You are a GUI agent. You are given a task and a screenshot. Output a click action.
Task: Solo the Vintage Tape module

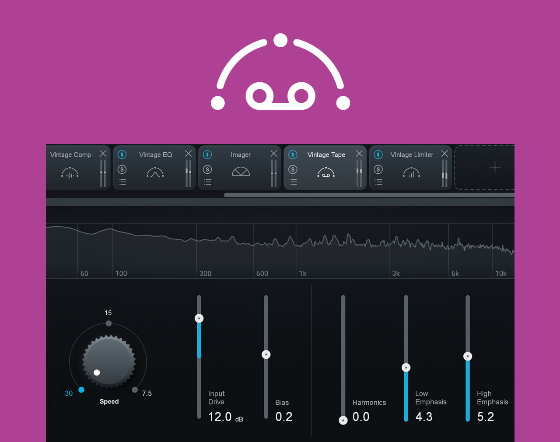click(x=293, y=169)
